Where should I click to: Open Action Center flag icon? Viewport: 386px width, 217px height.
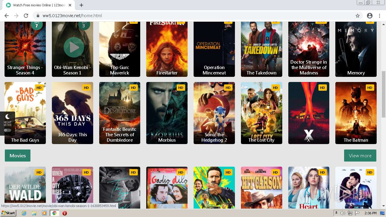click(357, 213)
